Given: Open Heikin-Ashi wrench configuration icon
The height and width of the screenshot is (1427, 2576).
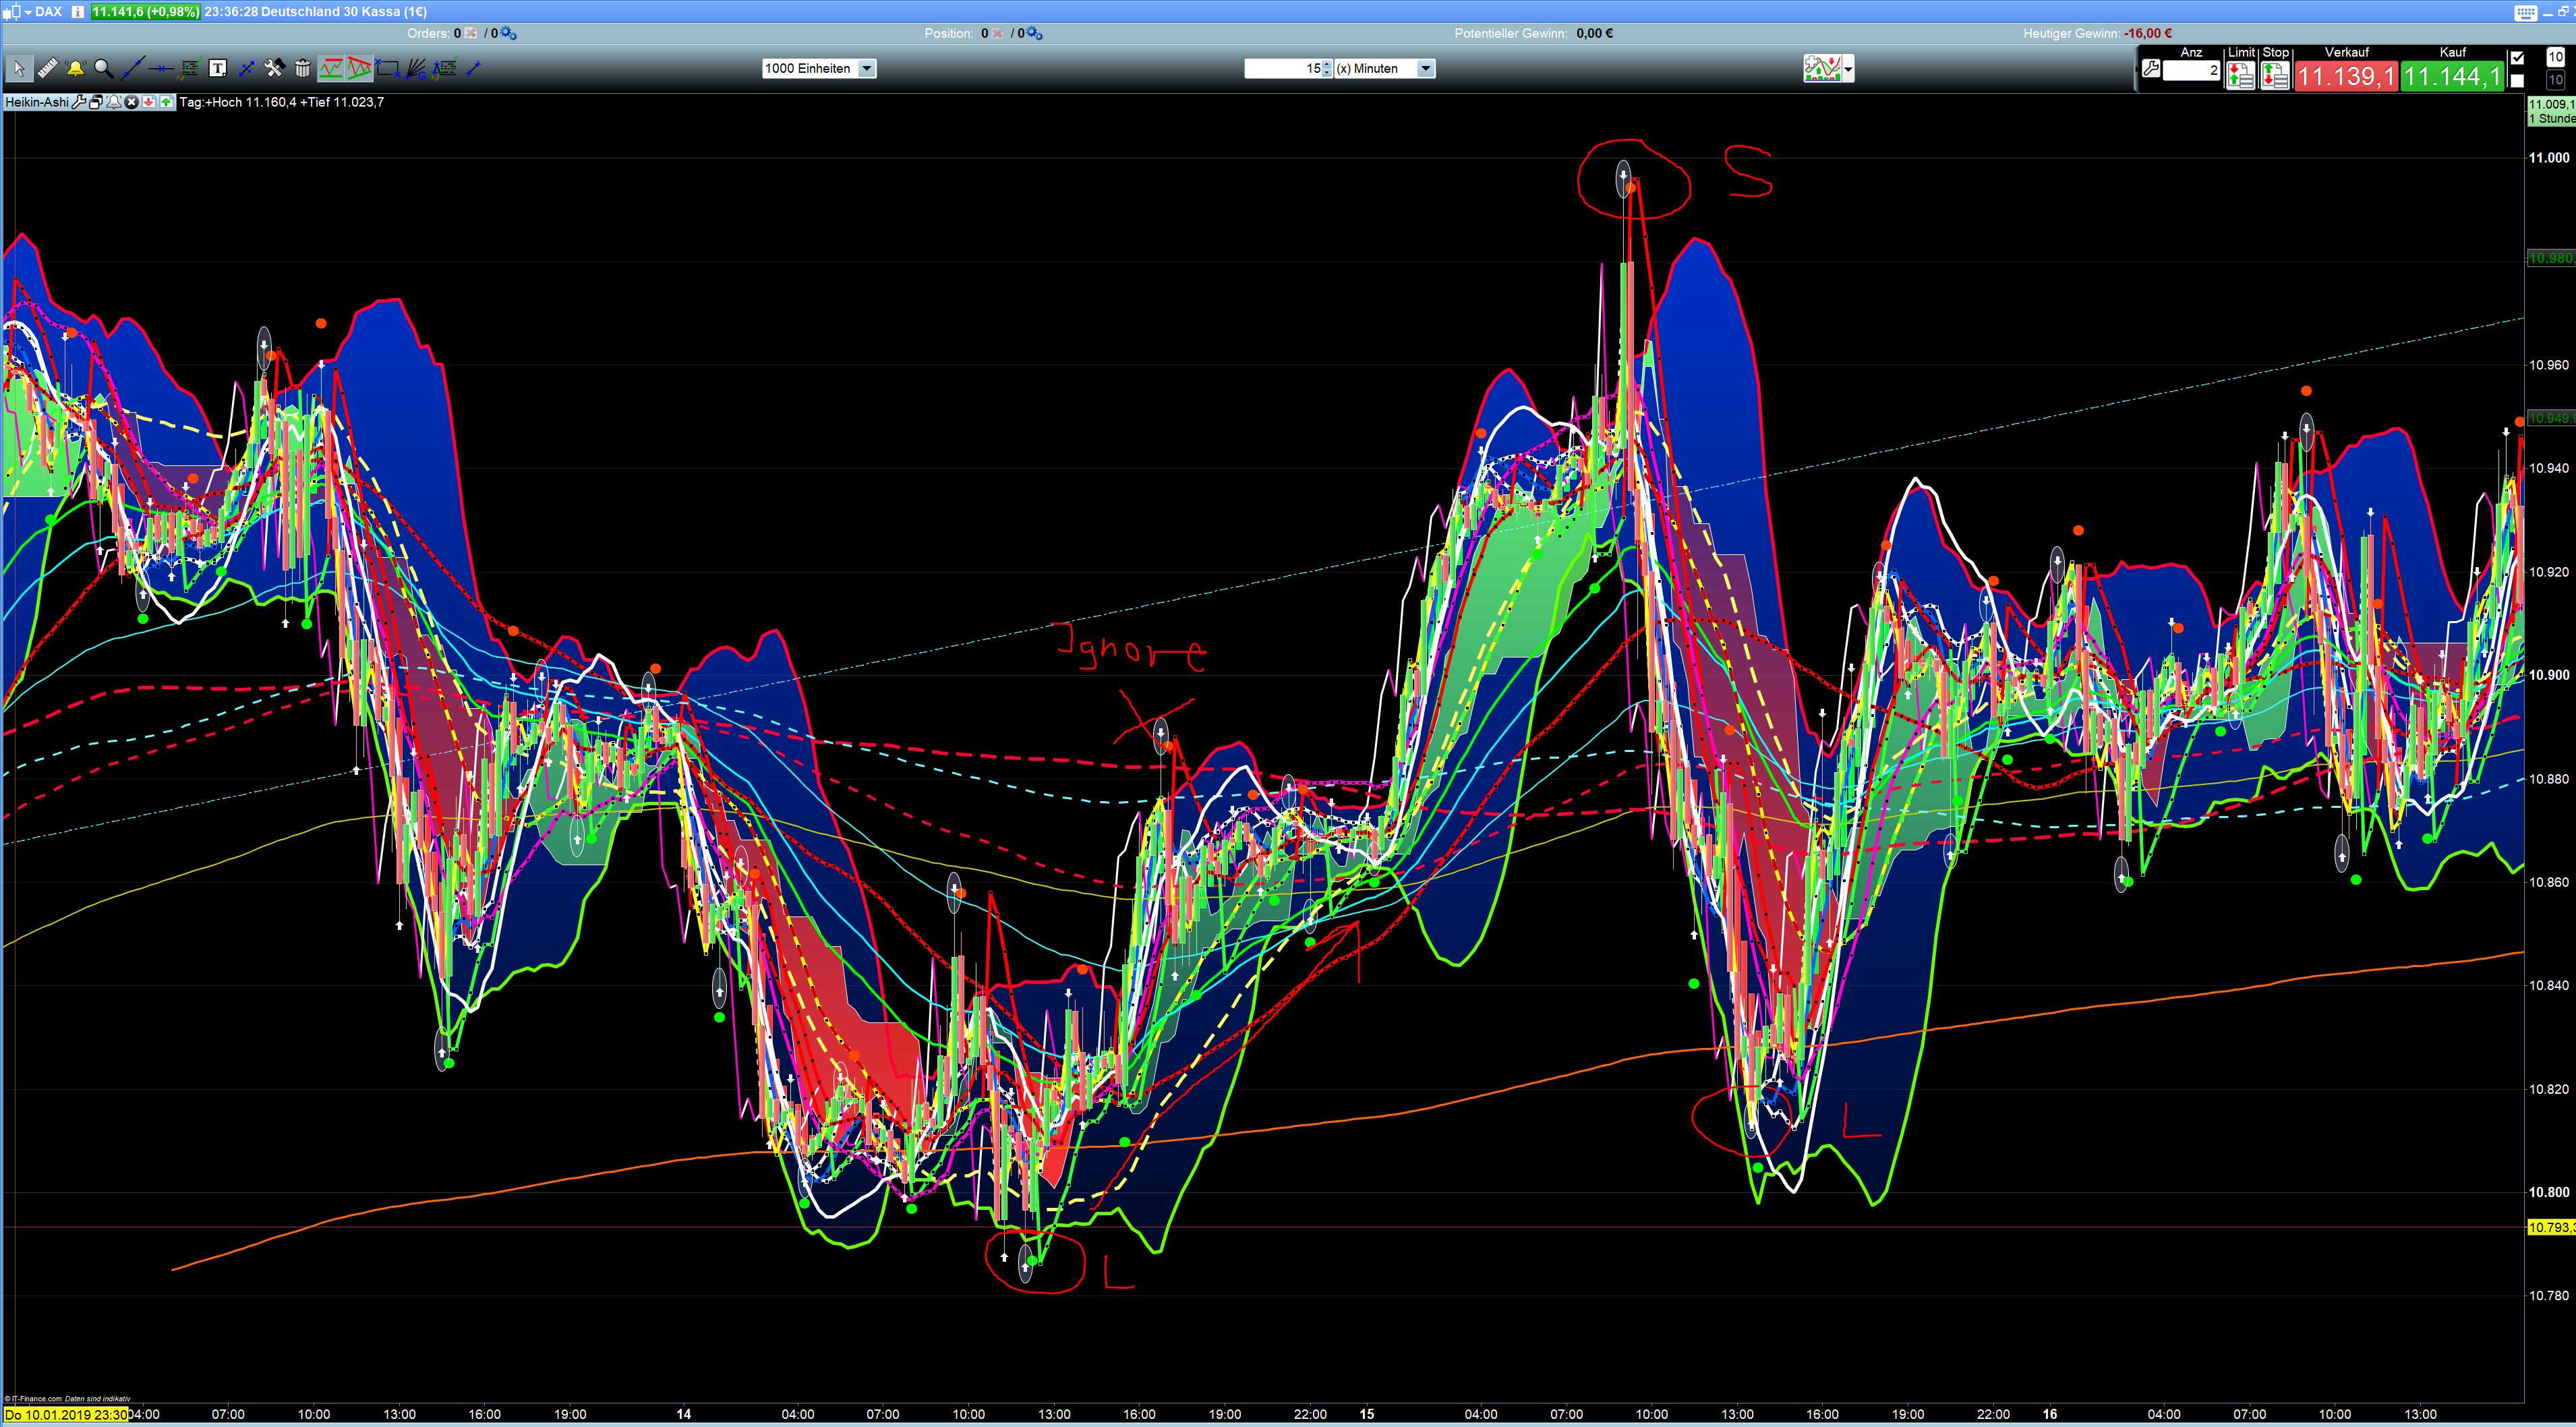Looking at the screenshot, I should pyautogui.click(x=80, y=102).
